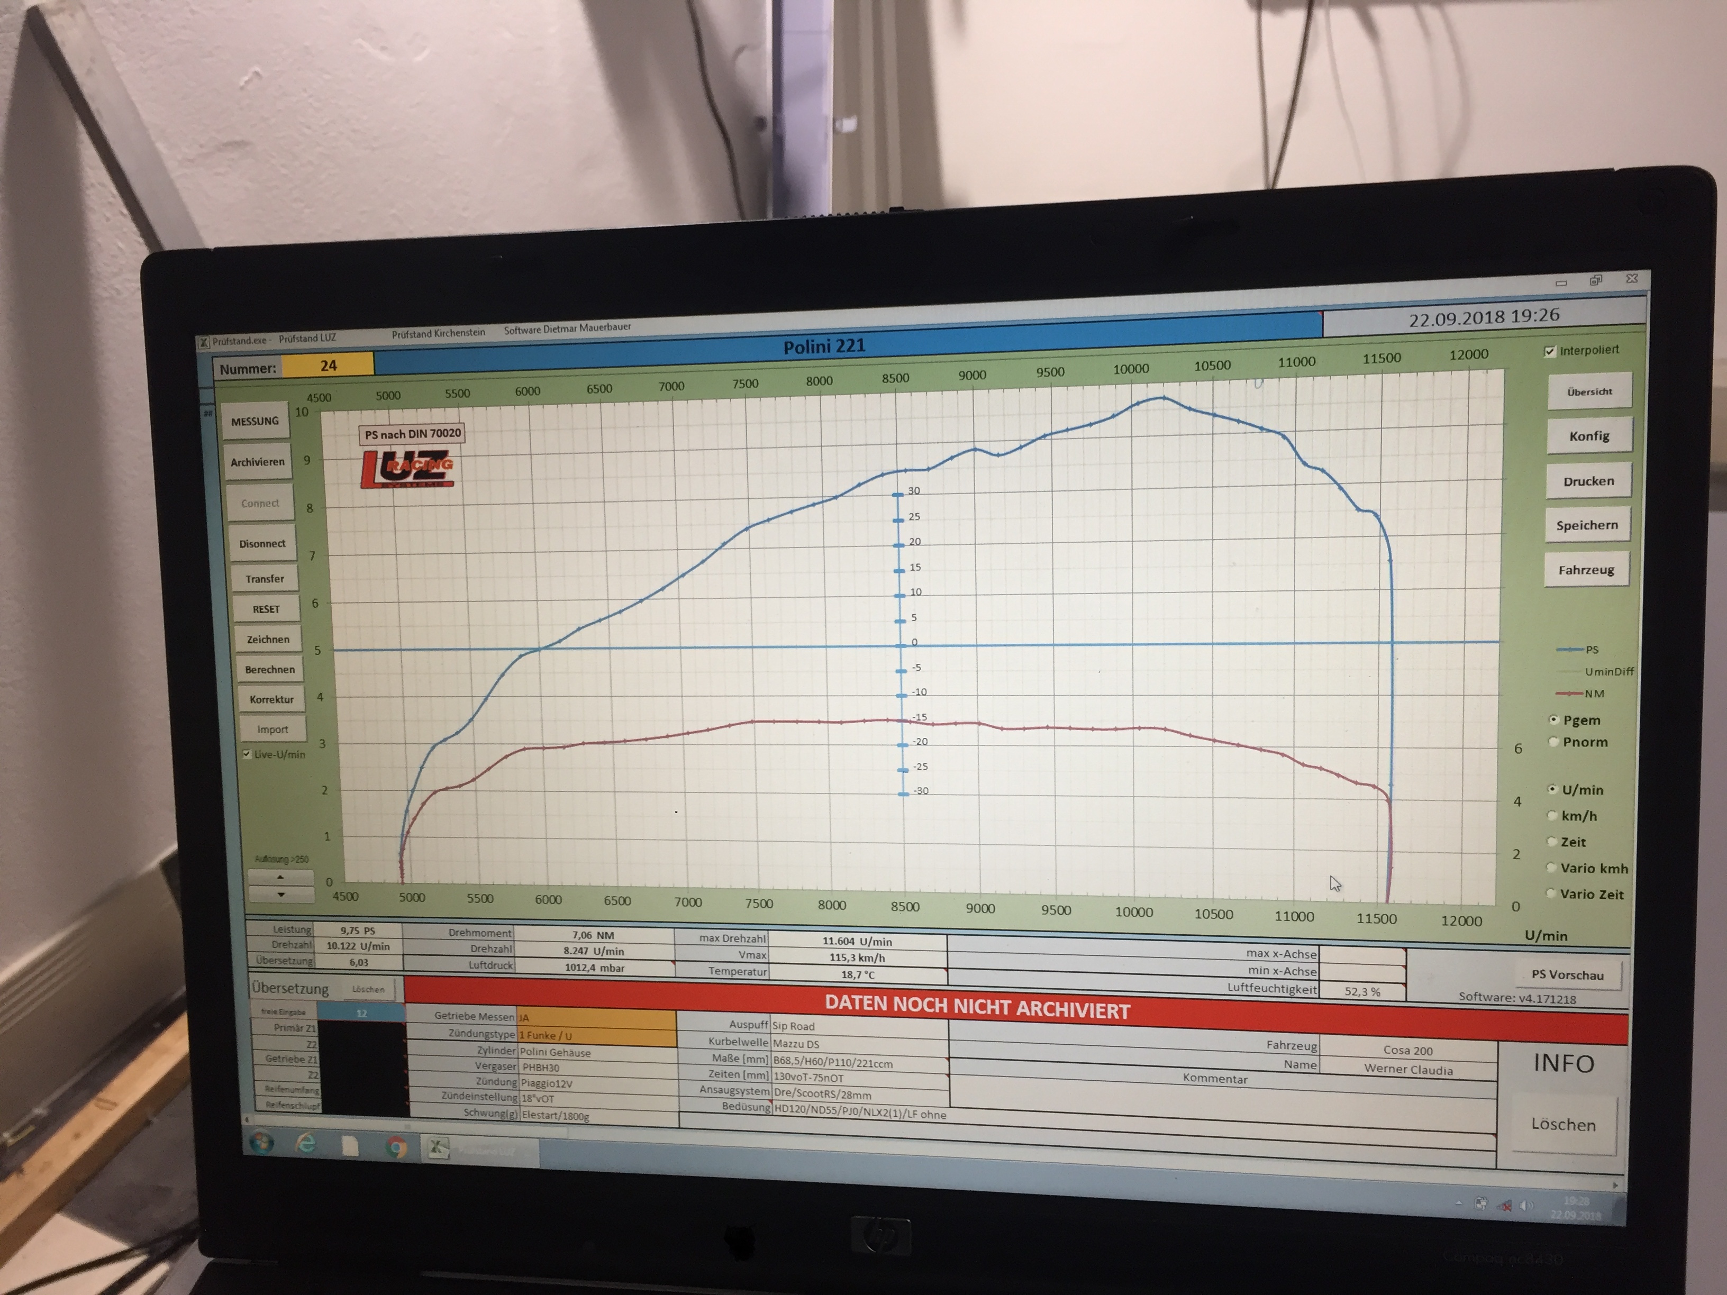The image size is (1727, 1295).
Task: Select the Pnorm radio button
Action: [x=1553, y=742]
